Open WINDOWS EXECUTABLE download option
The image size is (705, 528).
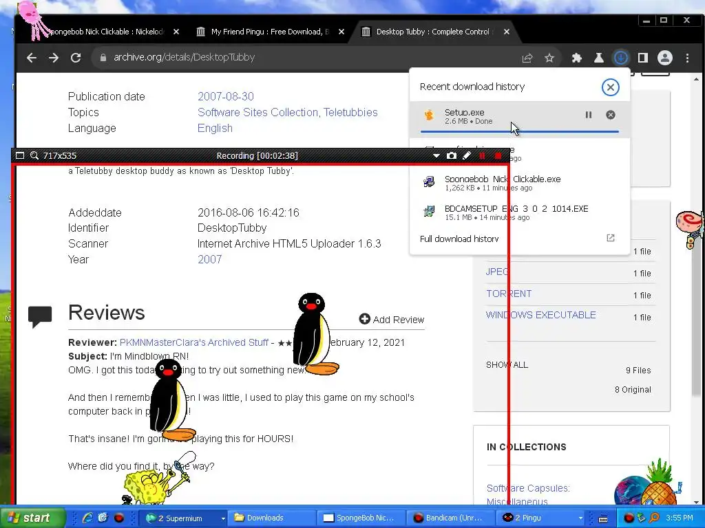[541, 315]
